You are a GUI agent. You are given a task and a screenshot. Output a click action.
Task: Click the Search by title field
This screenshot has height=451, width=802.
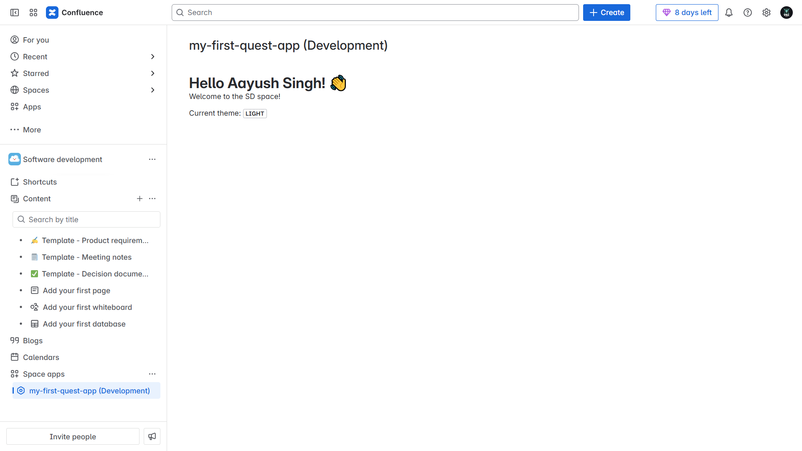click(86, 220)
